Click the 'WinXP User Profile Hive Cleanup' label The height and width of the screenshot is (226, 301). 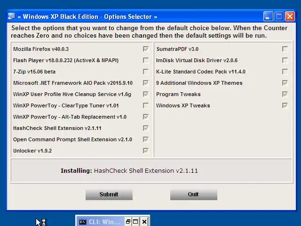pos(72,94)
